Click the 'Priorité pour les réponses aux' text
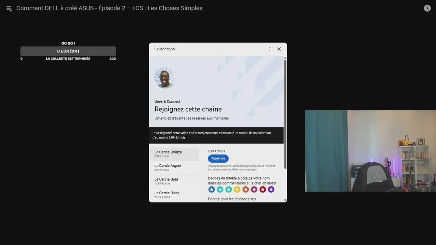This screenshot has height=245, width=436. (232, 199)
